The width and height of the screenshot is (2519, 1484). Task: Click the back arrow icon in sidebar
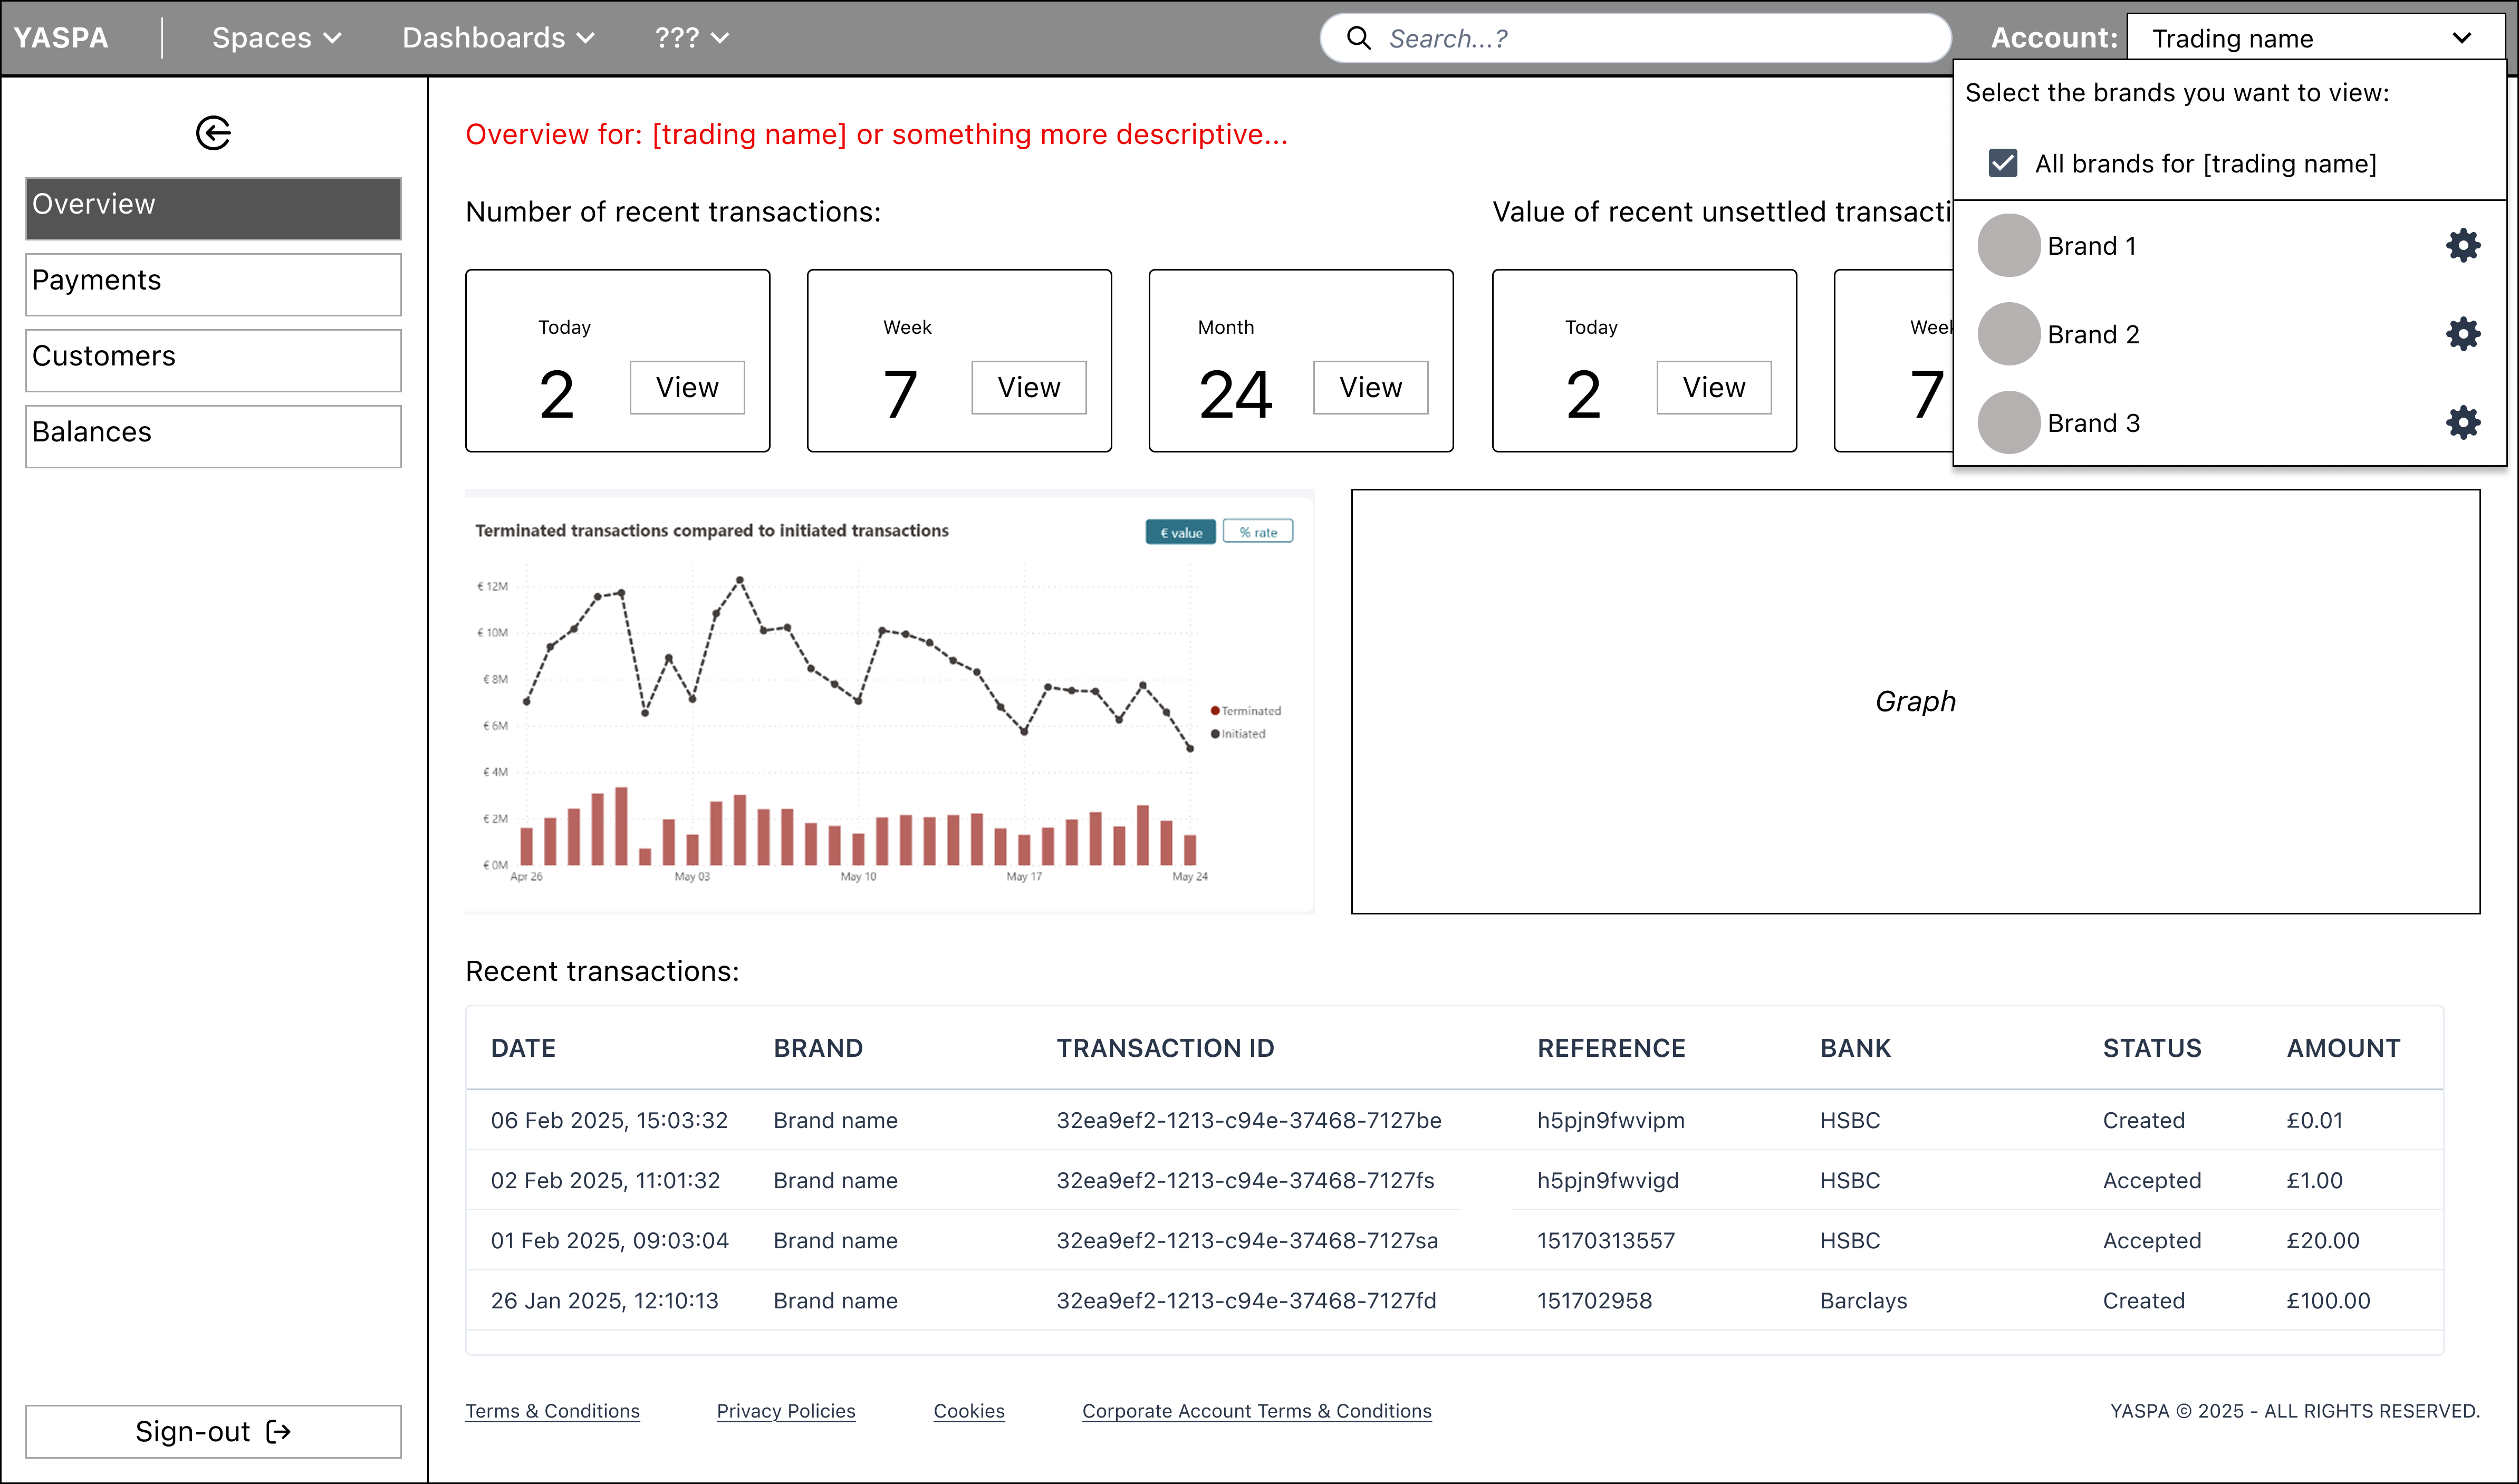(x=213, y=133)
